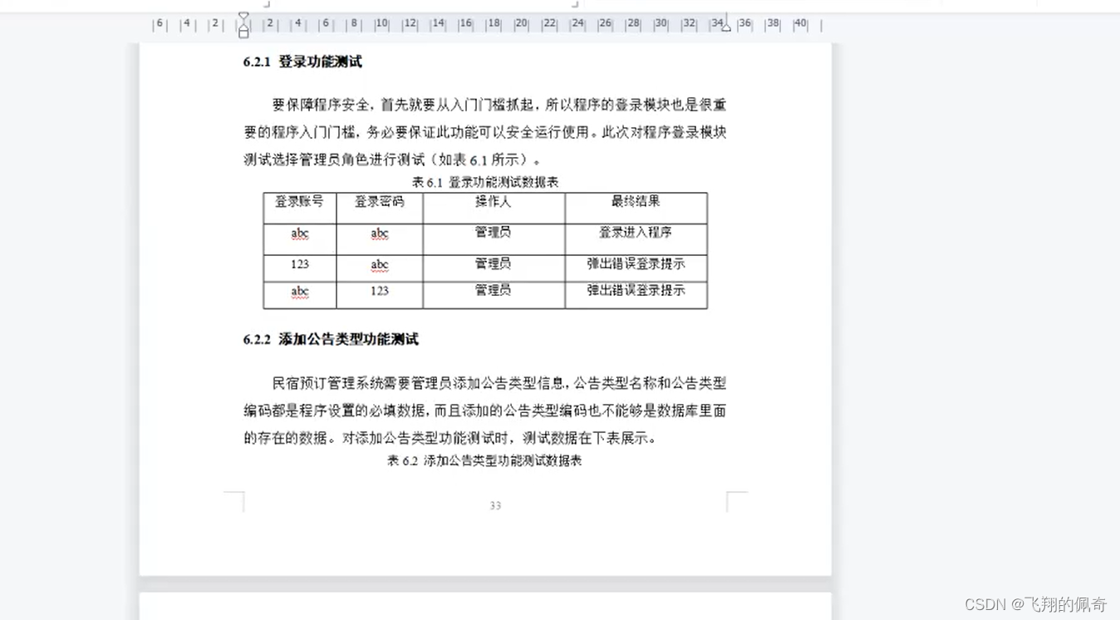
Task: Click 管理员 in the last table row
Action: pos(493,291)
